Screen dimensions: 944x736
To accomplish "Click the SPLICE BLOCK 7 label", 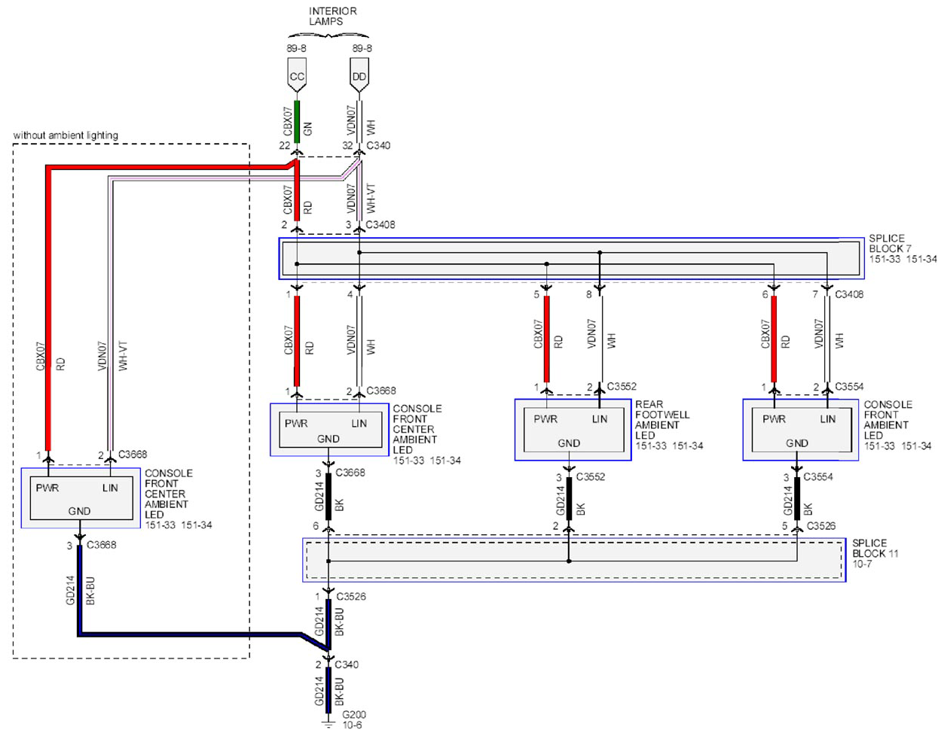I will [890, 243].
